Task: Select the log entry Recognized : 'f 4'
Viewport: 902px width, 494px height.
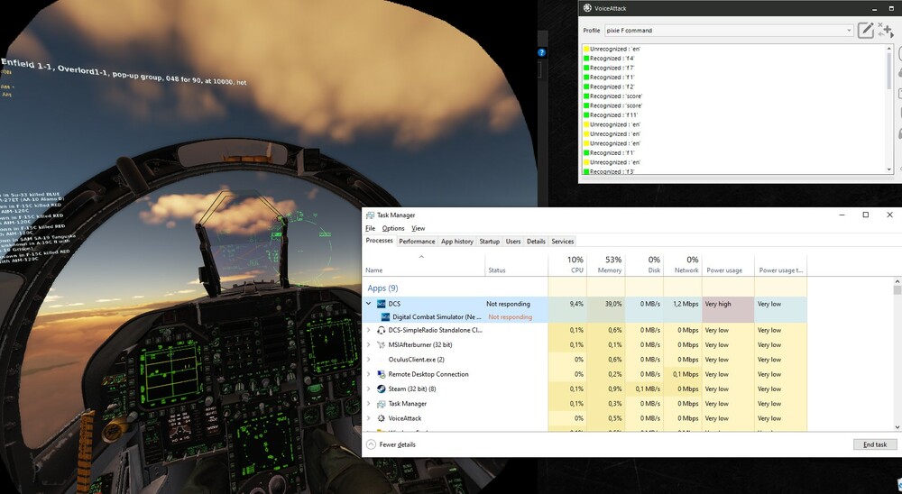Action: [612, 58]
